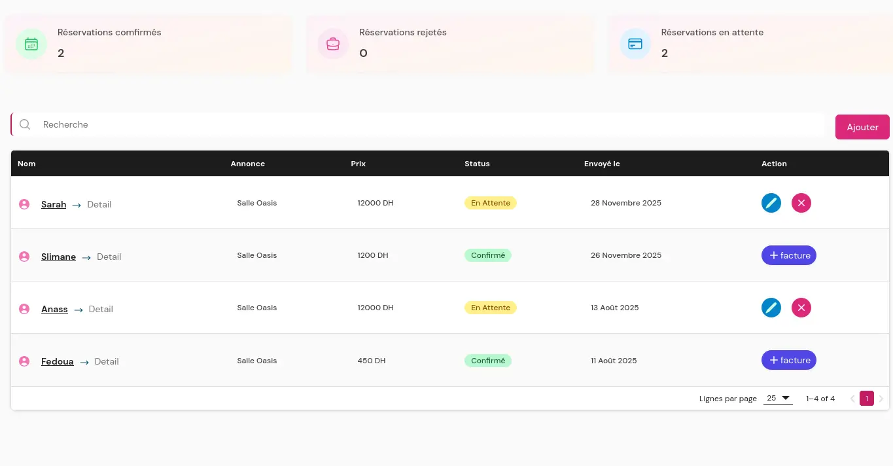Image resolution: width=893 pixels, height=466 pixels.
Task: Click the Annonce column header
Action: click(248, 164)
